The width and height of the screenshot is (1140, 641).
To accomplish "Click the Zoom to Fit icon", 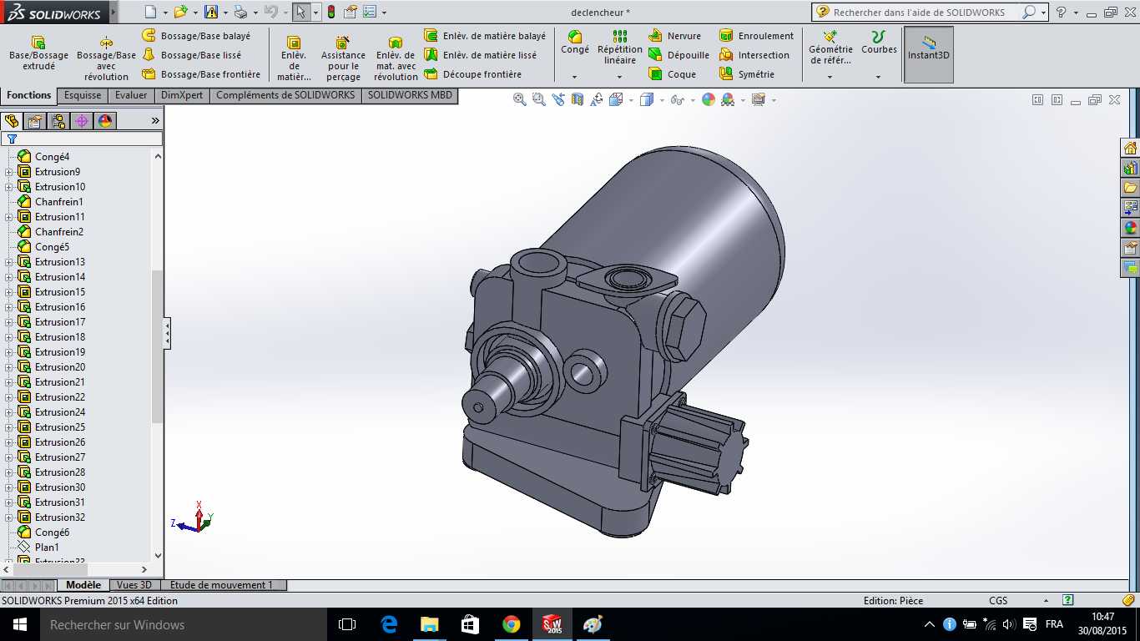I will [519, 99].
